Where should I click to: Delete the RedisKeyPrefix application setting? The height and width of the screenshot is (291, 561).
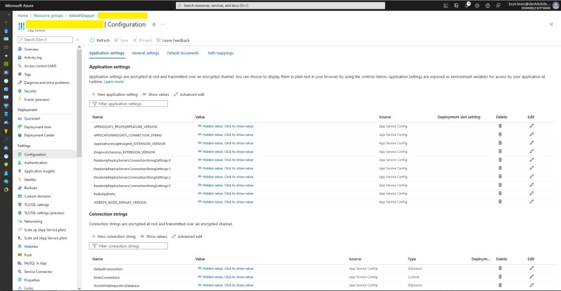[x=500, y=193]
